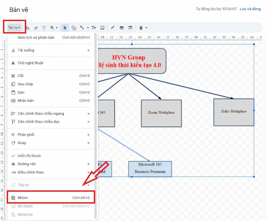Select the Line tool

[82, 28]
